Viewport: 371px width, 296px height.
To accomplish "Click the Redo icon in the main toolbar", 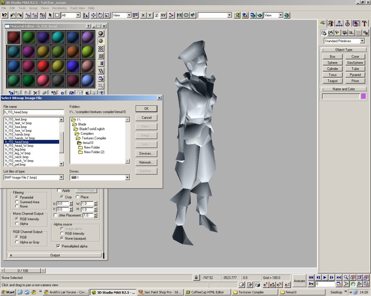I will point(20,15).
